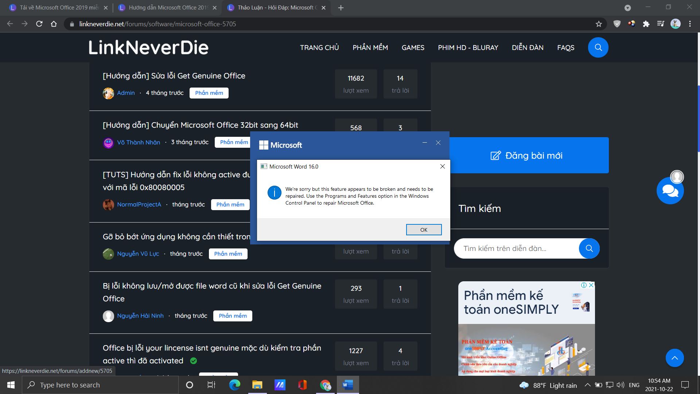Bookmark this page with star icon
Screen dimensions: 700x394
599,24
